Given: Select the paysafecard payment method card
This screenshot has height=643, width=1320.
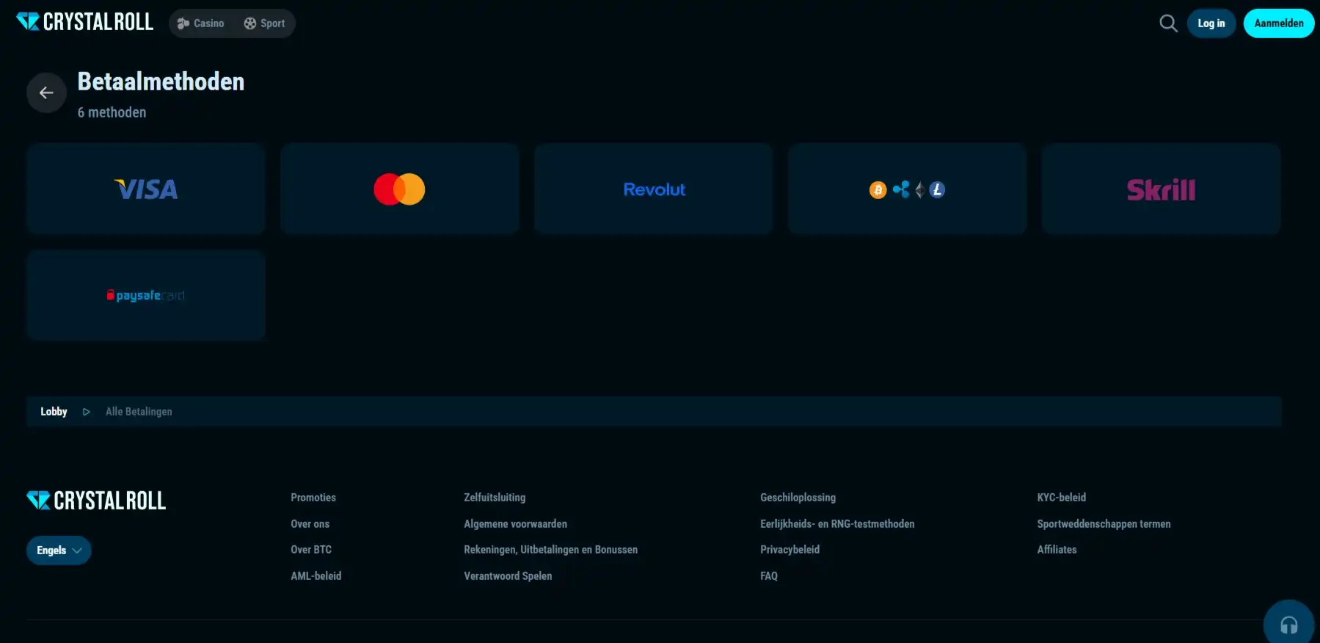Looking at the screenshot, I should [146, 295].
